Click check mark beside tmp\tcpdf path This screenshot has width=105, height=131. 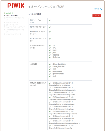[x=50, y=116]
